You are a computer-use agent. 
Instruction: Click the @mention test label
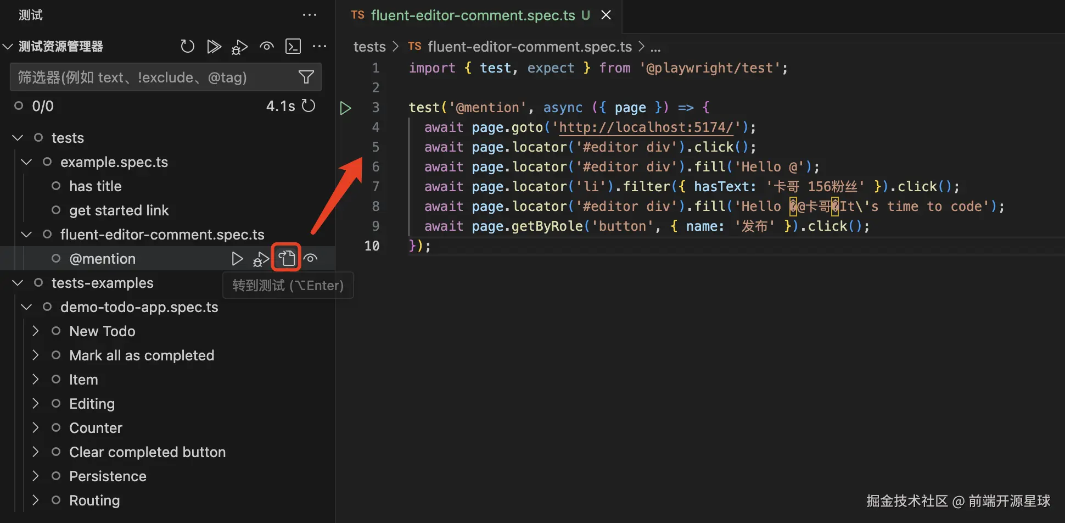click(x=102, y=259)
